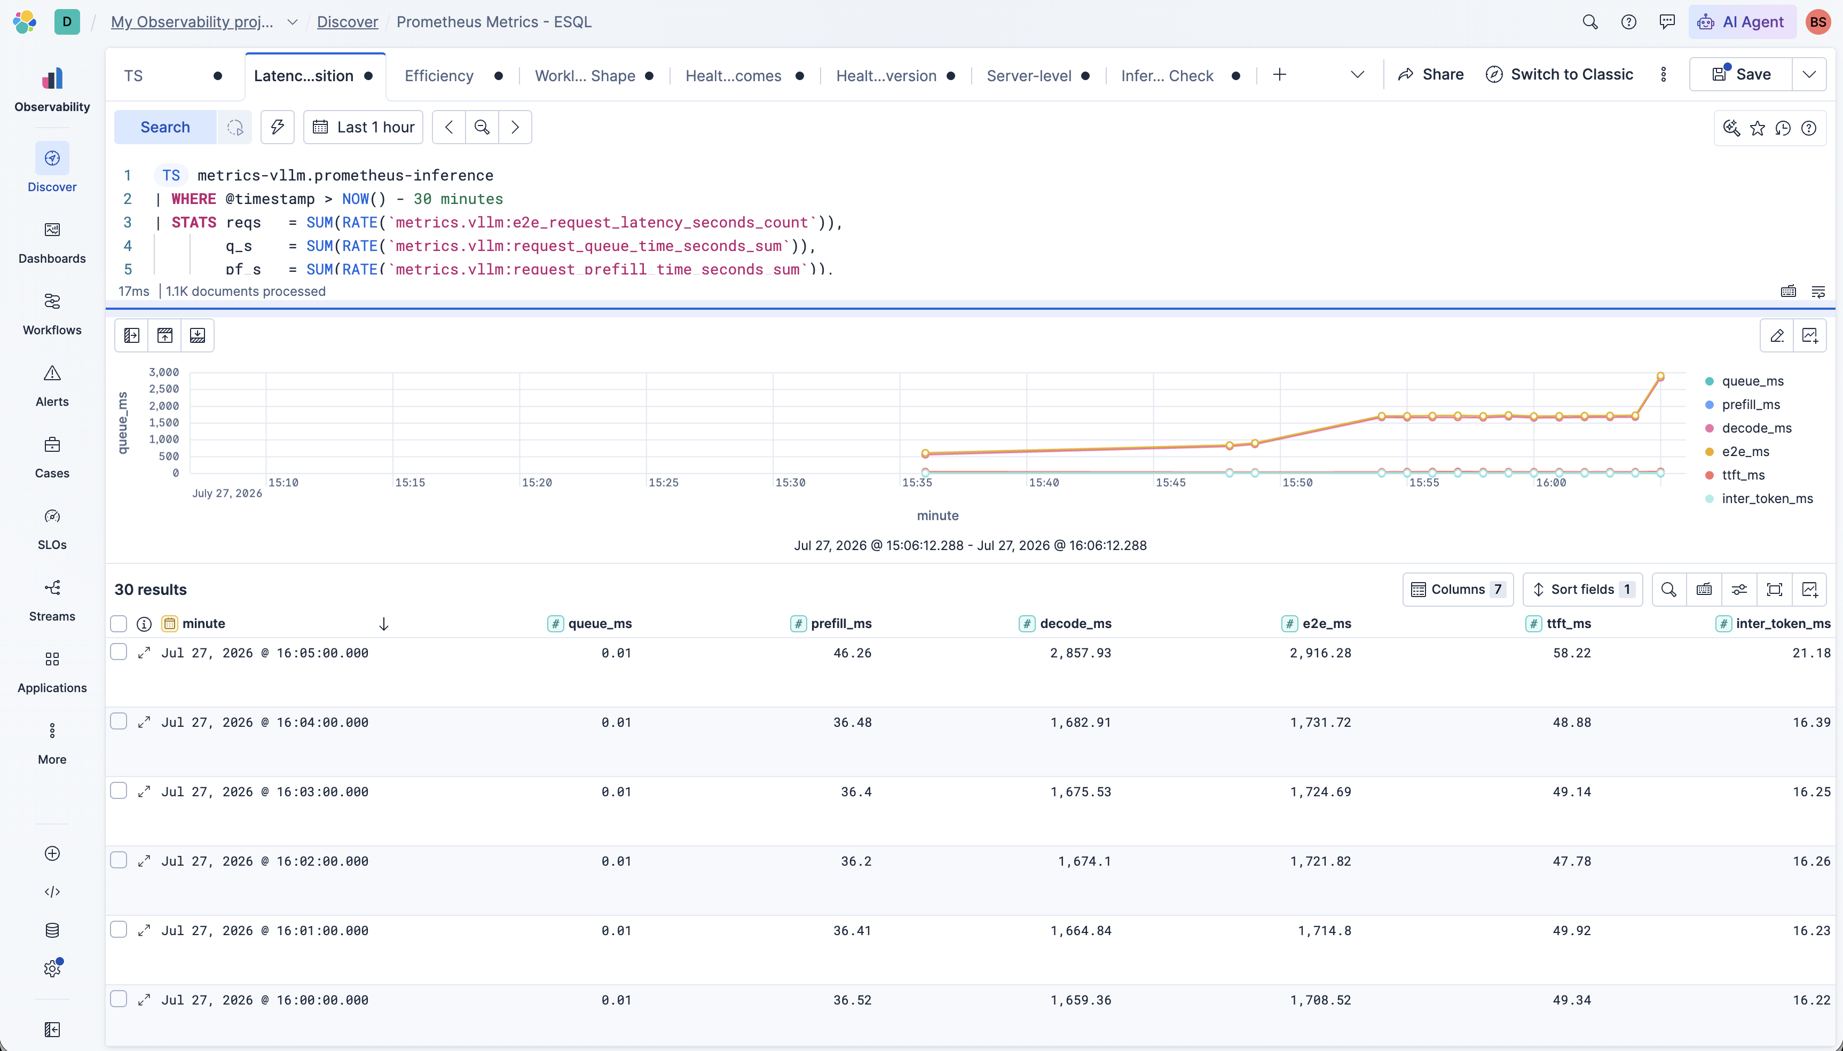The width and height of the screenshot is (1843, 1051).
Task: Select all rows checkbox in table header
Action: (x=119, y=624)
